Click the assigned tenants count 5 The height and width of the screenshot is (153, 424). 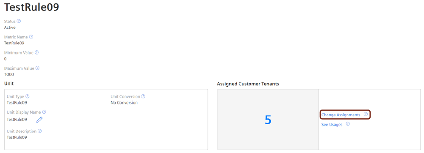pos(268,120)
